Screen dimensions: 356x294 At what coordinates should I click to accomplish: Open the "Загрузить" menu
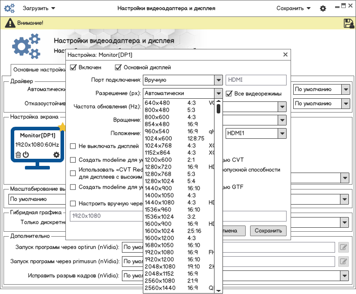(39, 8)
